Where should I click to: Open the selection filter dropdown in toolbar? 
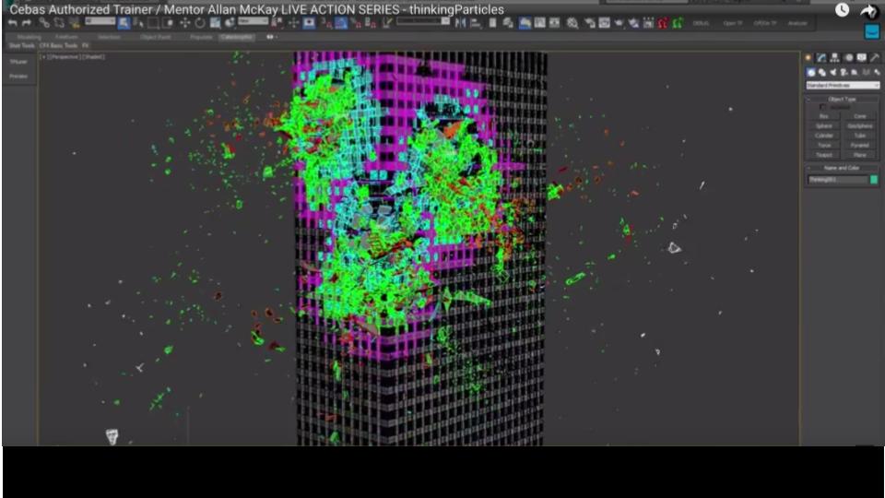click(100, 21)
